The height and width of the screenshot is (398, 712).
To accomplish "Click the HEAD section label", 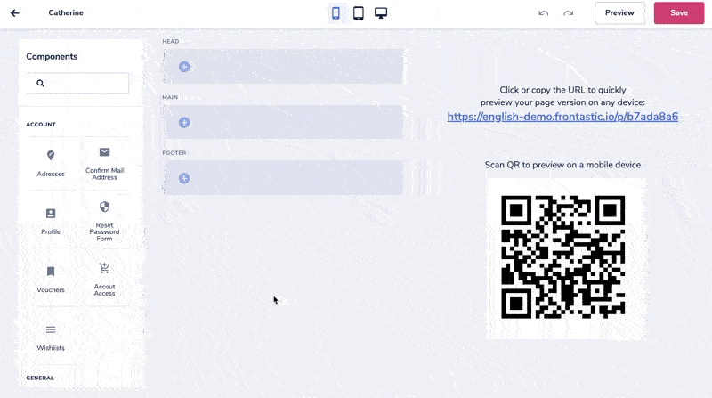I will click(171, 41).
